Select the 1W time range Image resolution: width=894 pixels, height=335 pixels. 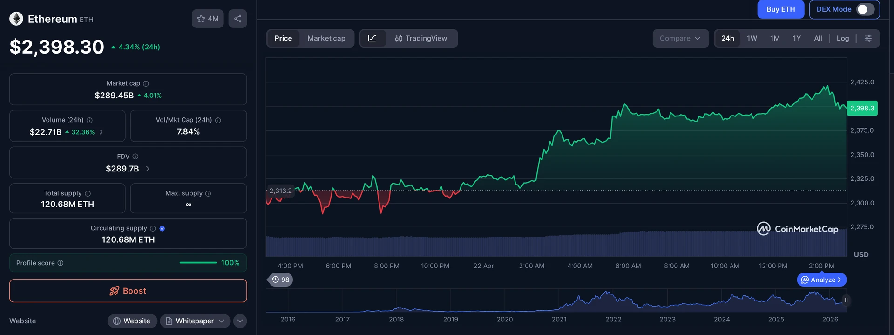pyautogui.click(x=752, y=38)
